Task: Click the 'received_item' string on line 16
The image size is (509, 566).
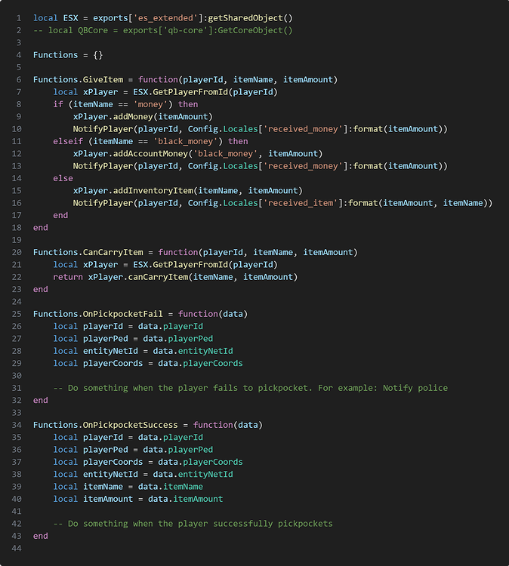Action: coord(301,203)
